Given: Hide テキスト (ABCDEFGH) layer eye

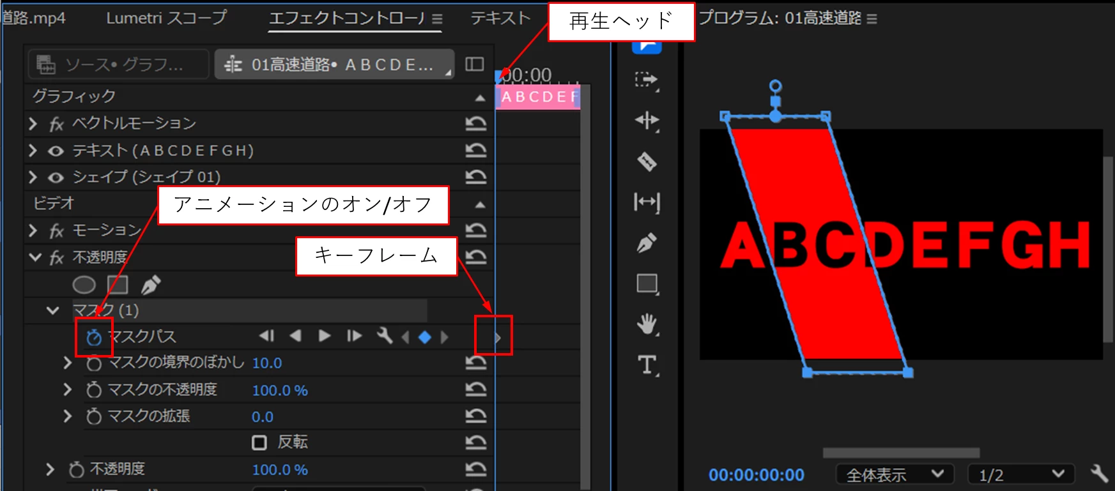Looking at the screenshot, I should pyautogui.click(x=56, y=151).
